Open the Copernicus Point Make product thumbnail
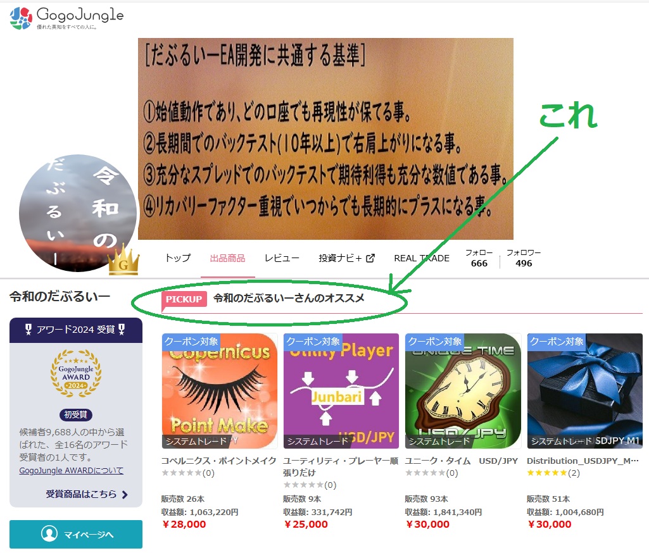The width and height of the screenshot is (649, 553). click(x=219, y=391)
